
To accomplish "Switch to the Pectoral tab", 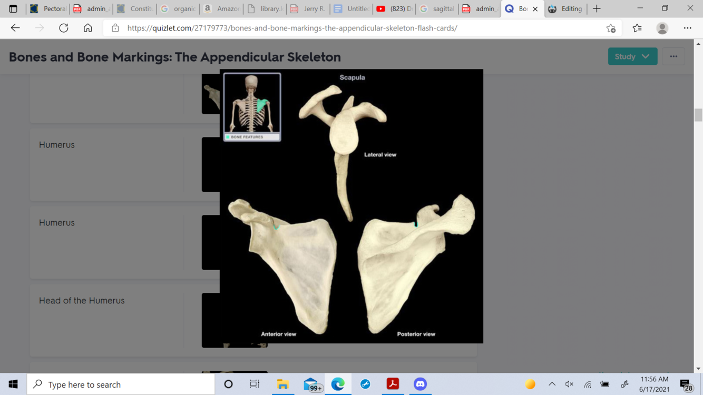I will click(48, 8).
